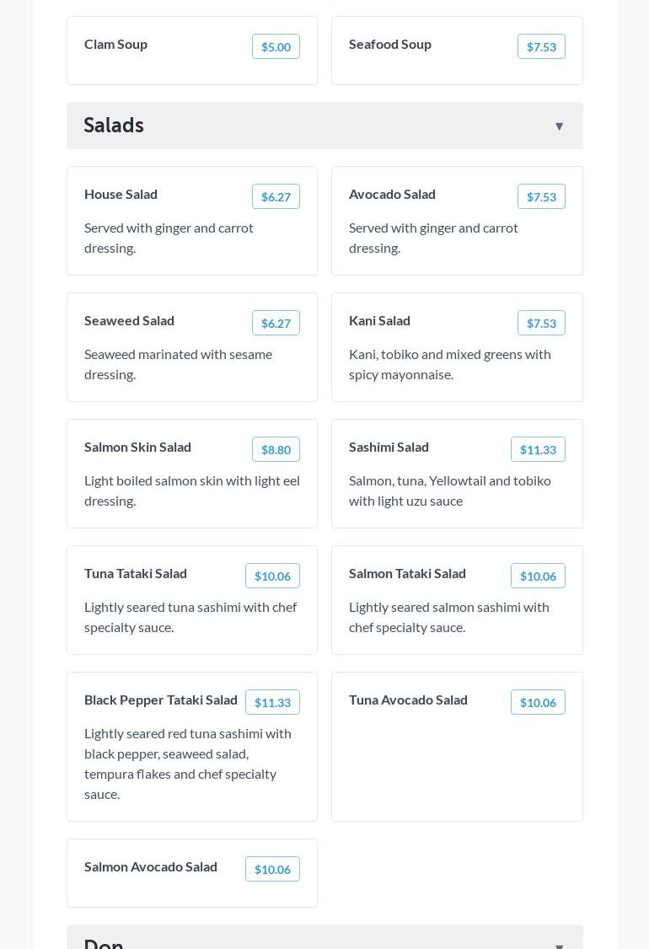Screen dimensions: 649x949
Task: Click Salmon Tataki Salad $10.06 price
Action: coord(538,576)
